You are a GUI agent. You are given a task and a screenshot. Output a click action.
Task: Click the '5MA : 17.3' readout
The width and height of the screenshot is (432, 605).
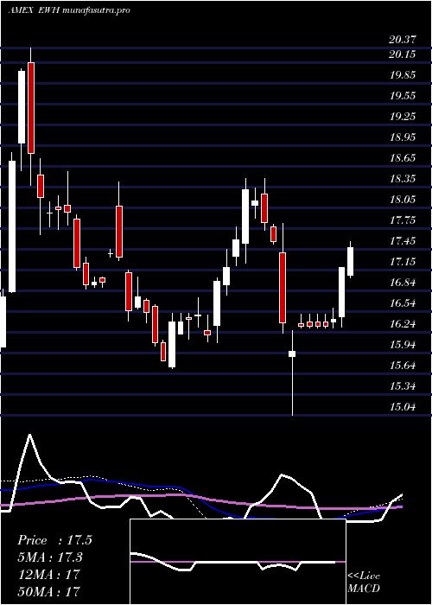coord(50,557)
